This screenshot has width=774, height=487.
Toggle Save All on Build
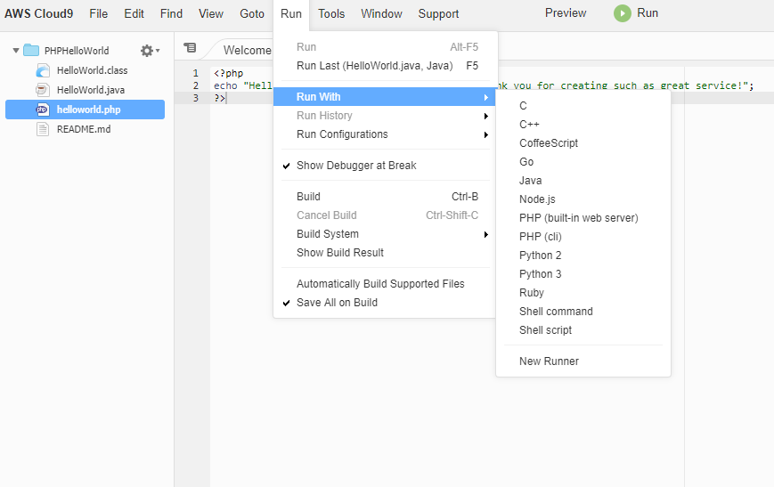click(x=384, y=303)
